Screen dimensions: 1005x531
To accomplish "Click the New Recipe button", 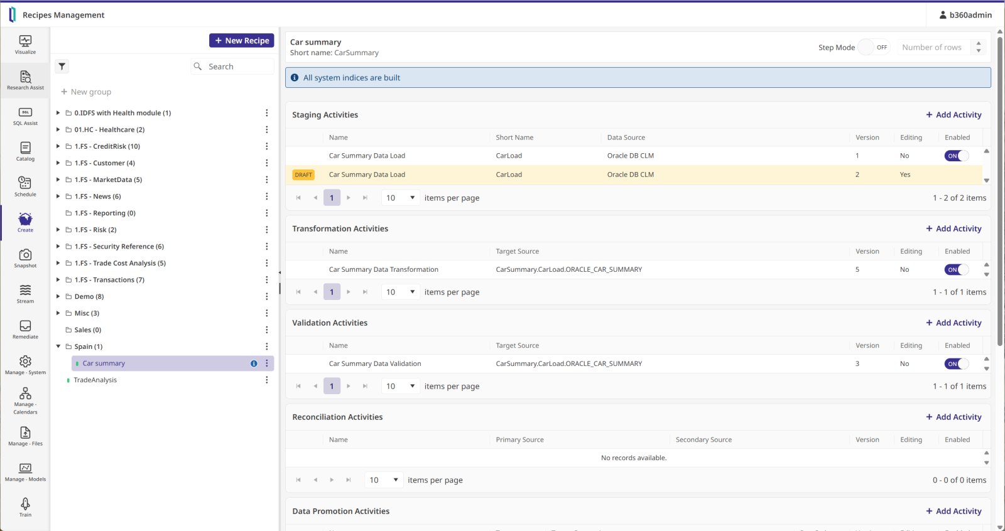I will tap(242, 41).
